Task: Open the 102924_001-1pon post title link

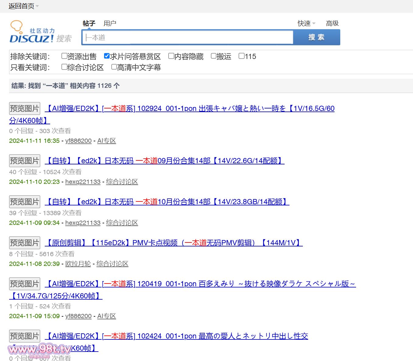Action: [x=190, y=108]
